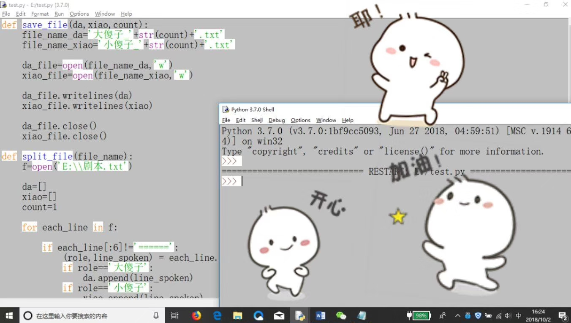Open Edit menu in Python Shell
The width and height of the screenshot is (571, 323).
241,120
